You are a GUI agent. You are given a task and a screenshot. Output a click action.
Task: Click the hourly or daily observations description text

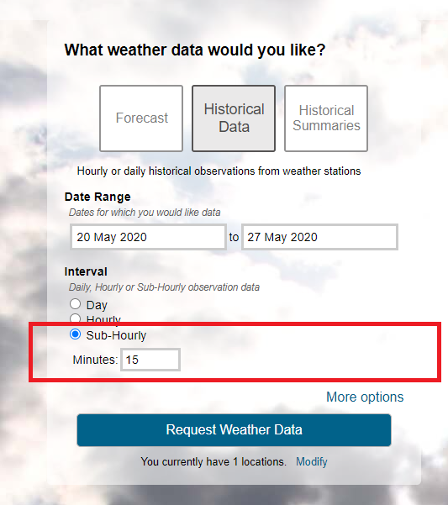[x=219, y=171]
